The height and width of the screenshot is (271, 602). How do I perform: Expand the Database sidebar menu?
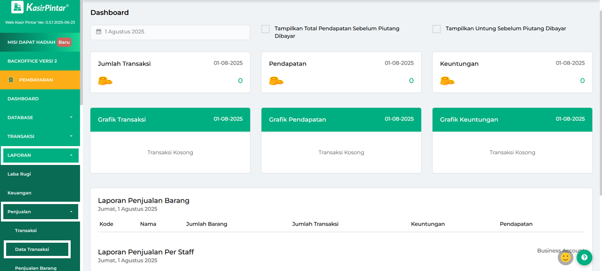[x=40, y=117]
